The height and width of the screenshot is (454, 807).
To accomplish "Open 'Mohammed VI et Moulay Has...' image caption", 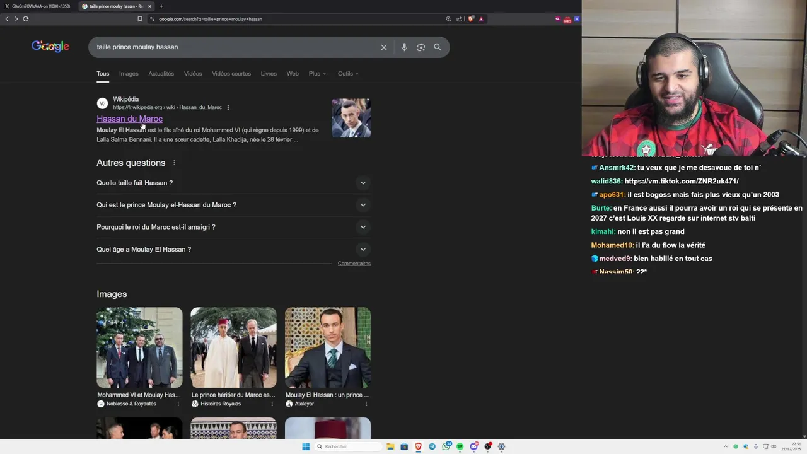I will 139,395.
